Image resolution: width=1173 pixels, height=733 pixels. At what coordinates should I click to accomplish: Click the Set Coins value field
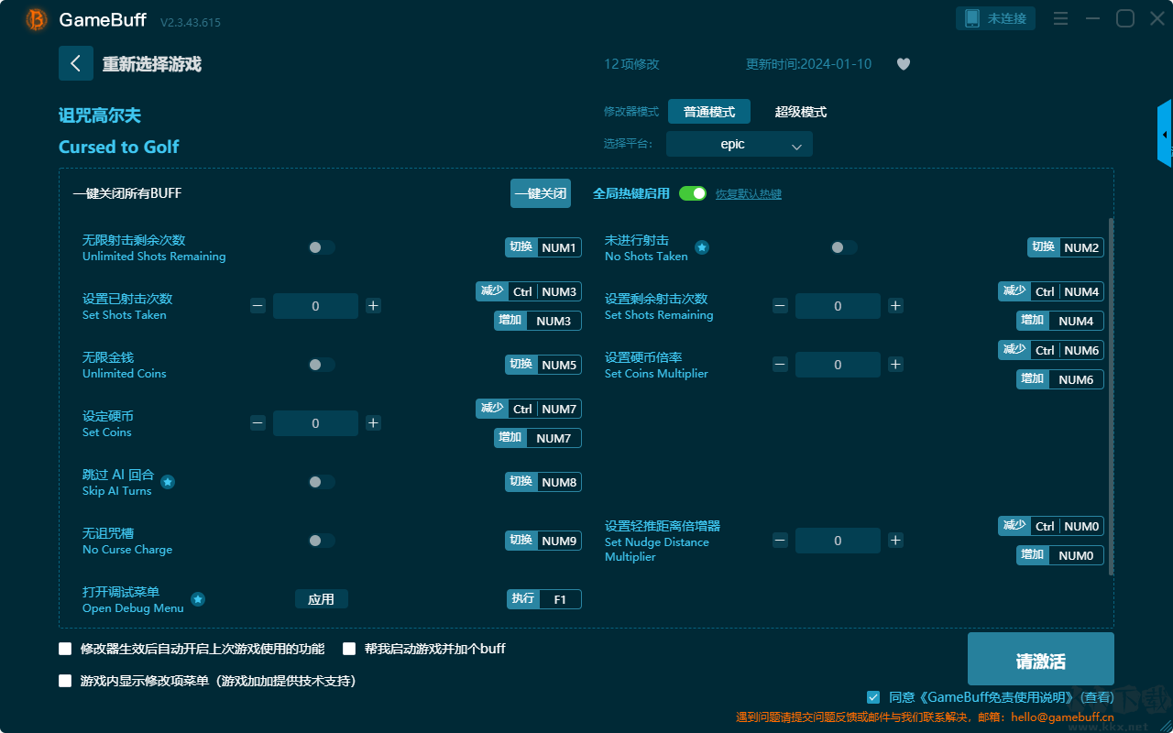pos(315,423)
